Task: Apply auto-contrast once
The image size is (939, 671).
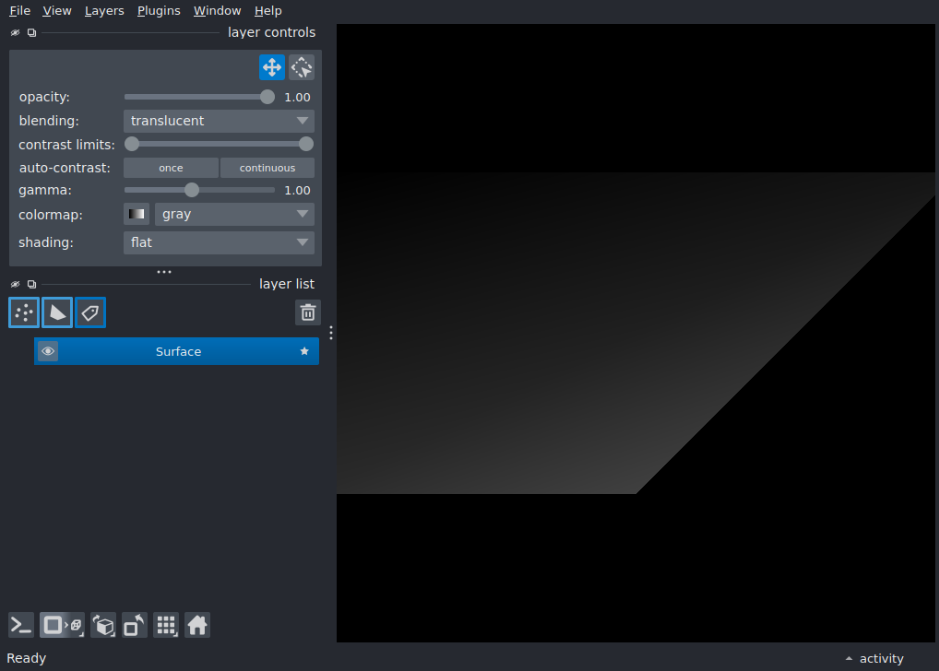Action: [x=171, y=168]
